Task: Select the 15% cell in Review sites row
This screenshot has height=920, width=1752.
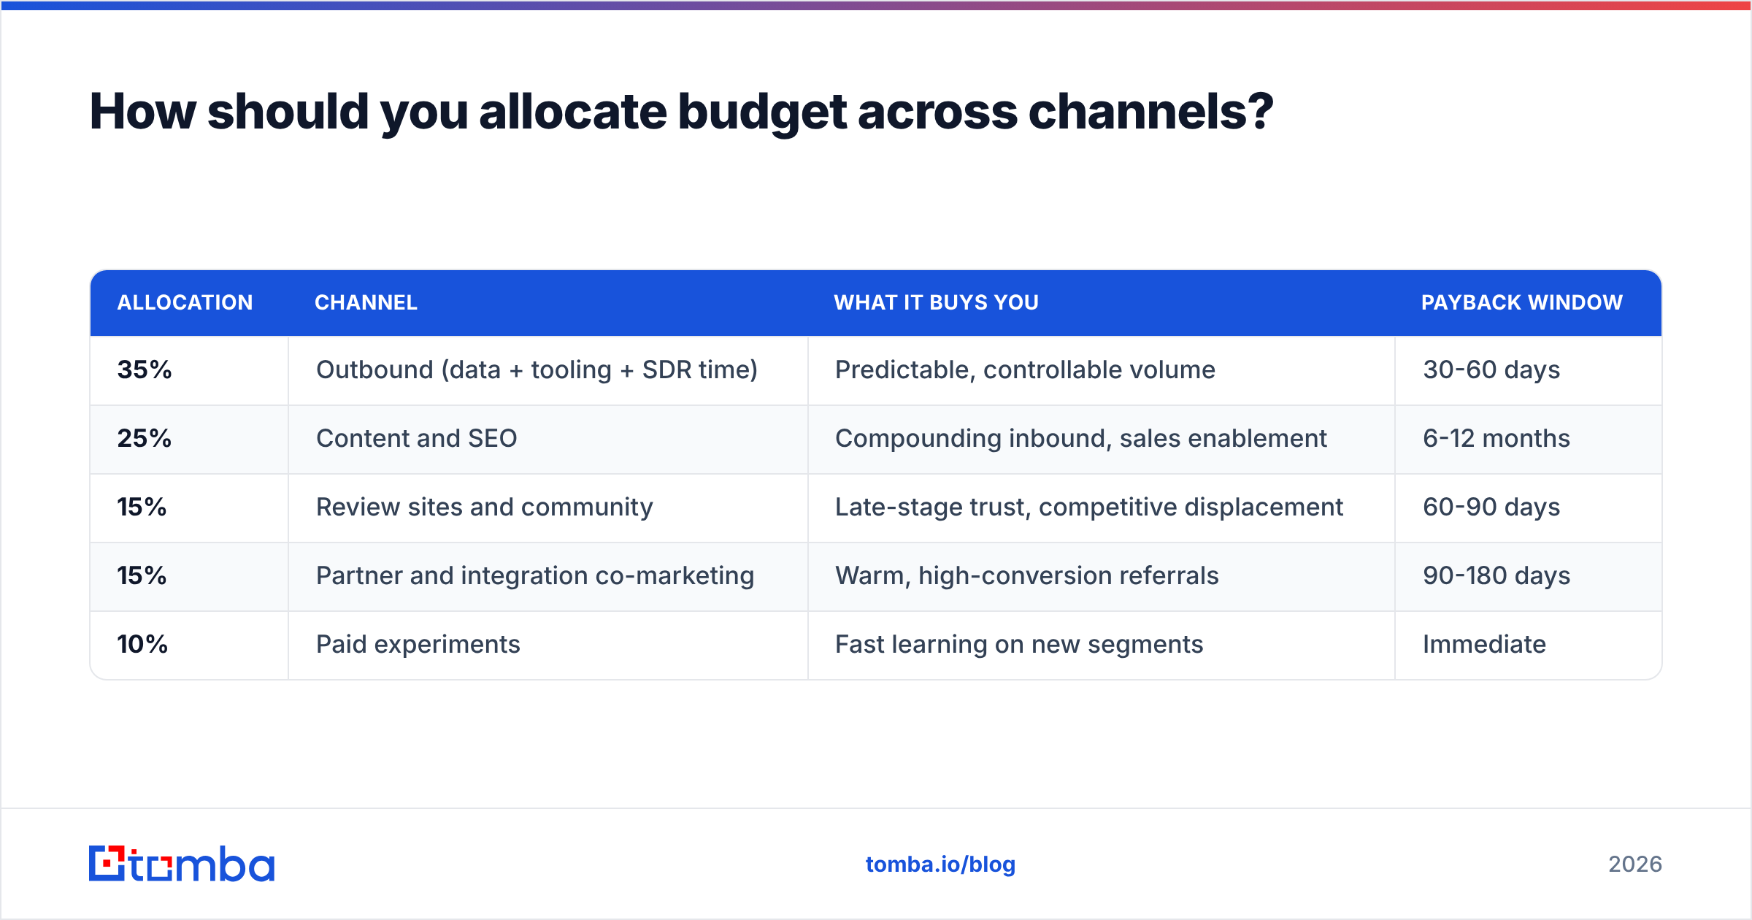Action: pyautogui.click(x=189, y=507)
